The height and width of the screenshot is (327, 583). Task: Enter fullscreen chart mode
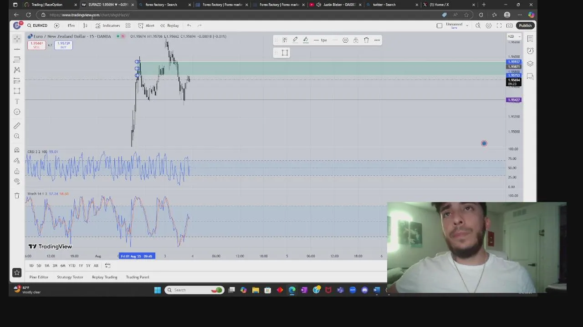499,25
